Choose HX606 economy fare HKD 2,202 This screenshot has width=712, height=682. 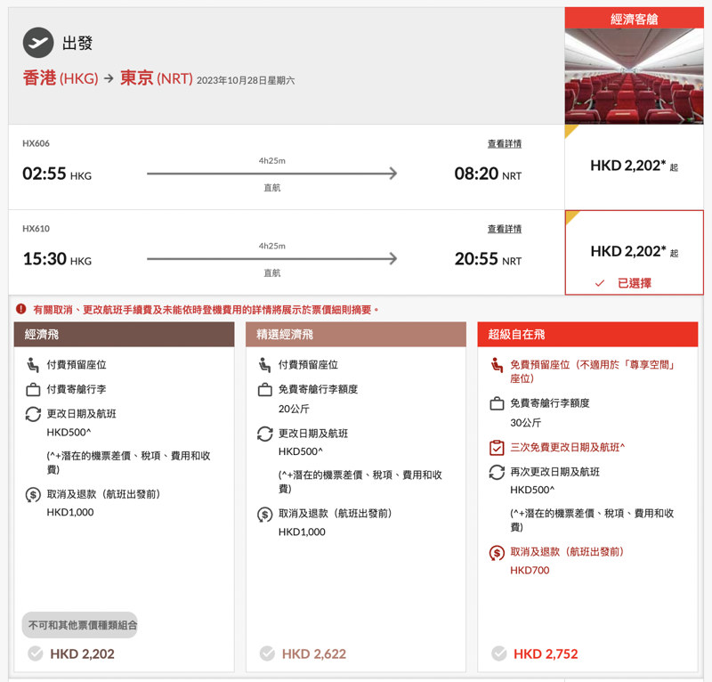coord(634,166)
